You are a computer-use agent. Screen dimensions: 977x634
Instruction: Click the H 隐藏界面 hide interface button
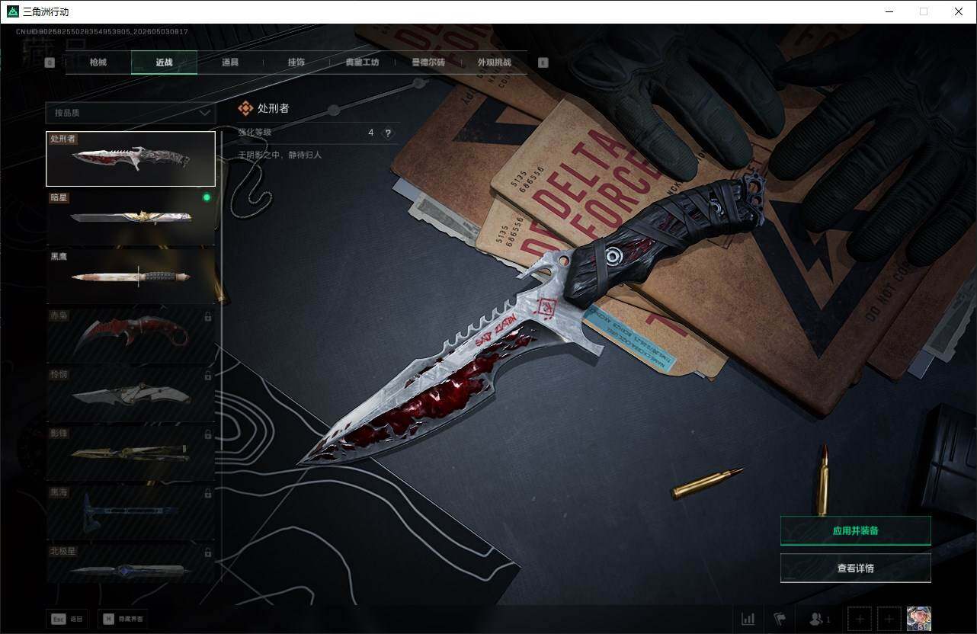pos(123,620)
